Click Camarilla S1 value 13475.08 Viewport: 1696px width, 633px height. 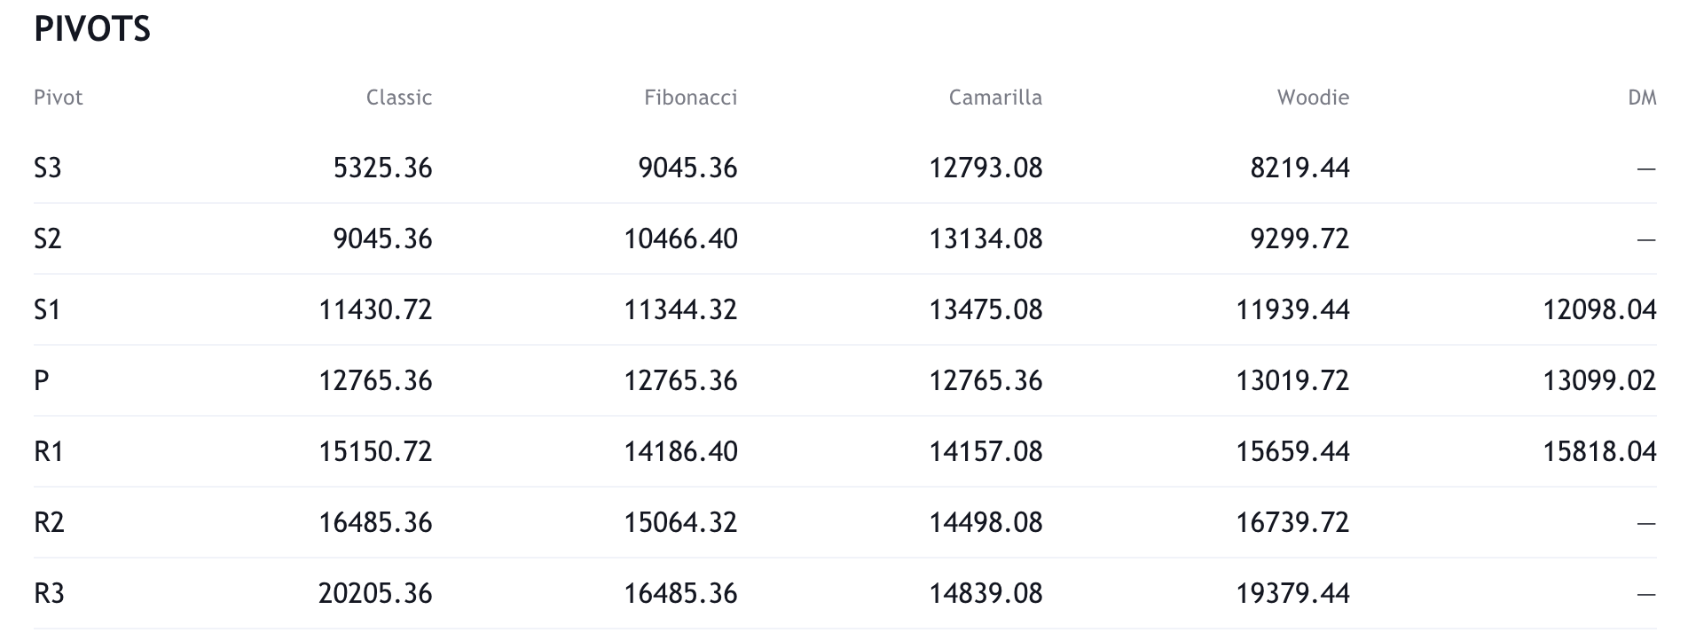[985, 309]
